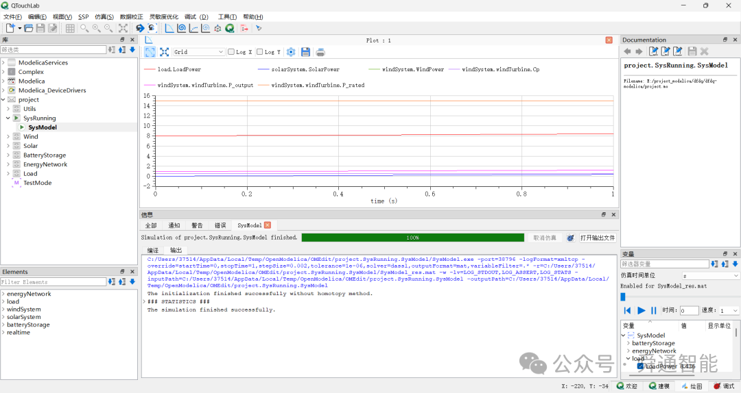Click the blue down arrow in 库 panel
The height and width of the screenshot is (393, 741).
coord(132,49)
